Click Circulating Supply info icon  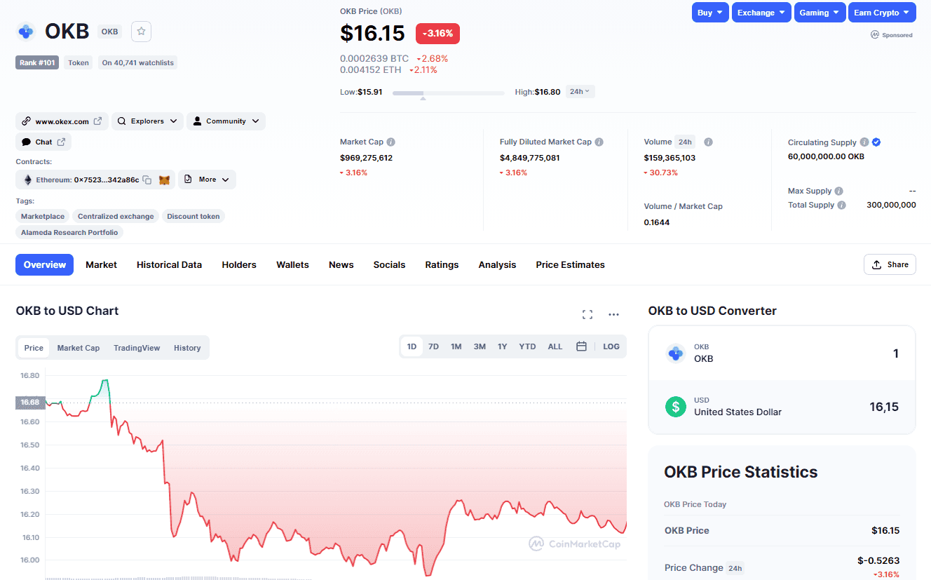864,142
